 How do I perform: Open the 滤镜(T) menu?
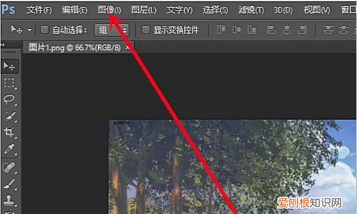click(x=251, y=10)
